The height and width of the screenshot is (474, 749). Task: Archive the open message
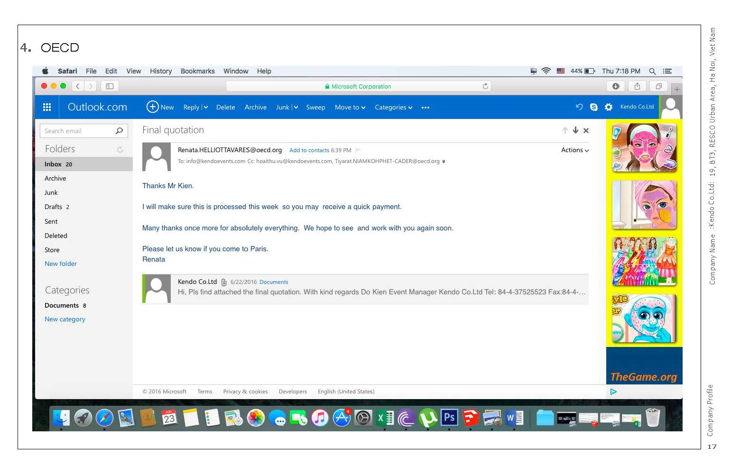coord(256,107)
